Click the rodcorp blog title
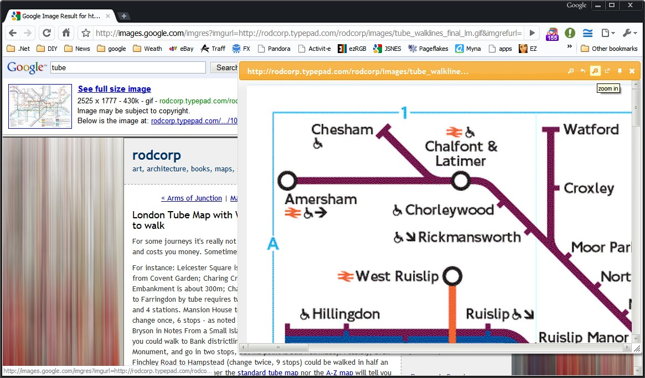 157,155
